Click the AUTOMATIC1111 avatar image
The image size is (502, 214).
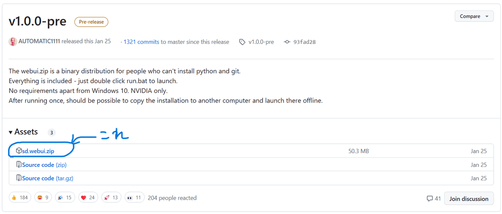[x=13, y=42]
